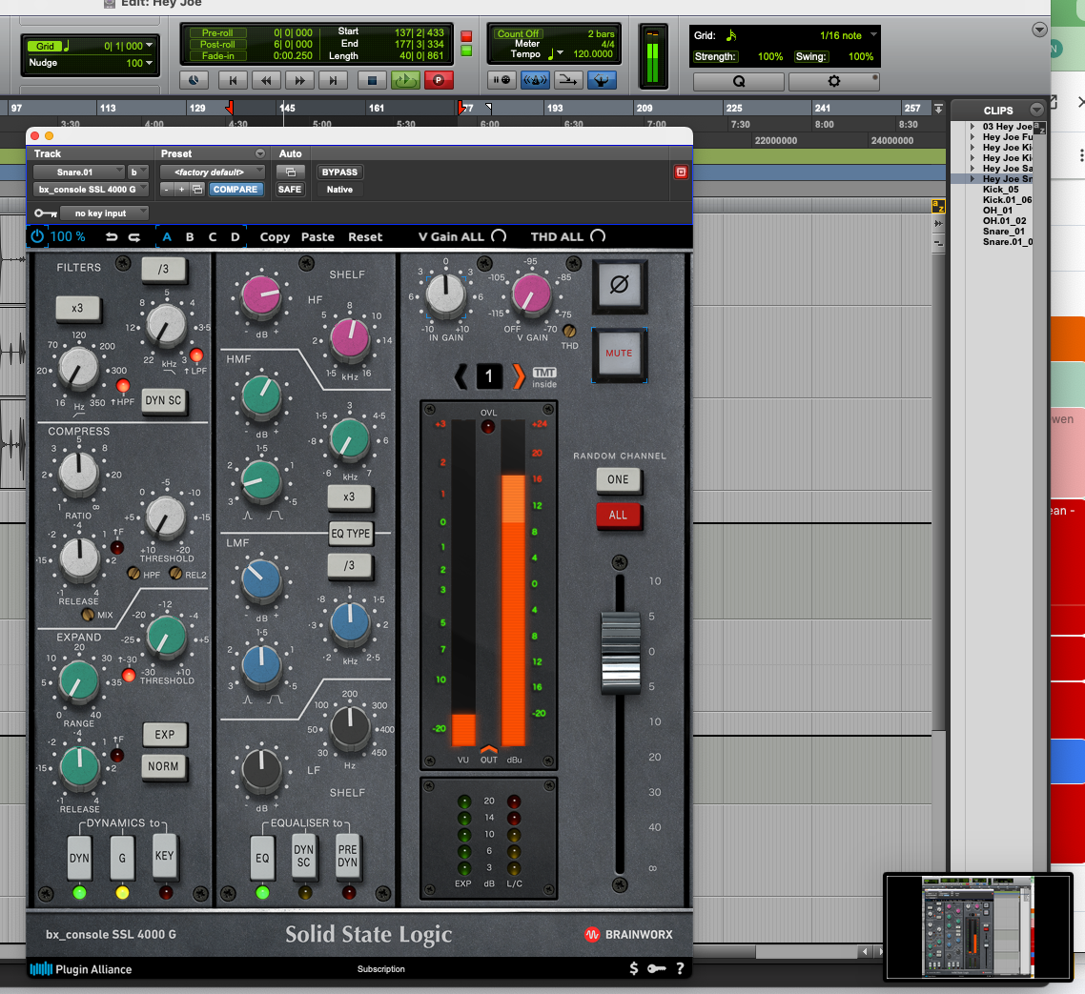Open the factory default preset dropdown
Viewport: 1085px width, 994px height.
[x=213, y=172]
